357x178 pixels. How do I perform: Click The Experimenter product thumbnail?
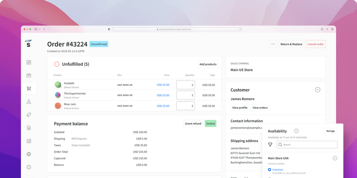point(58,95)
